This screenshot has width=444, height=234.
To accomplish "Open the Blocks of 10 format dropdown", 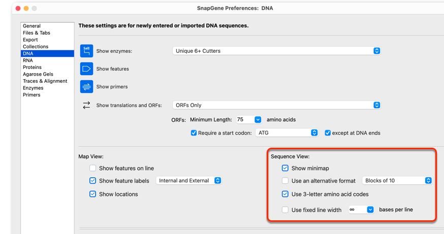I will [x=397, y=181].
